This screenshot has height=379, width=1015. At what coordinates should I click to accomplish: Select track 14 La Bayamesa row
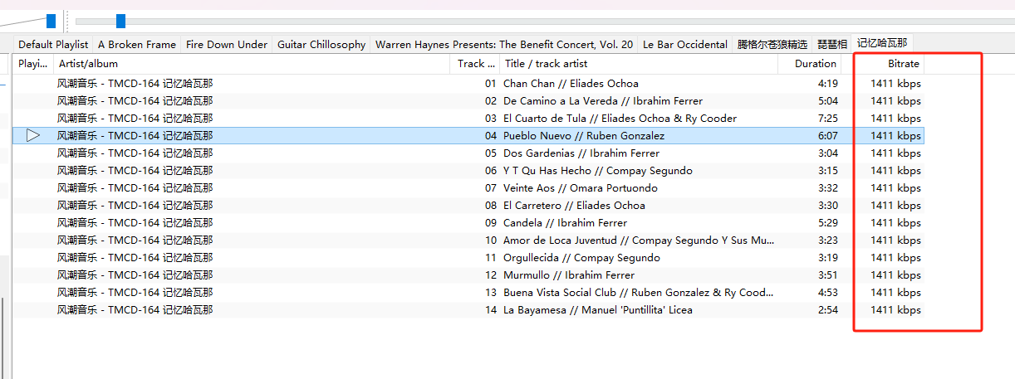click(468, 309)
